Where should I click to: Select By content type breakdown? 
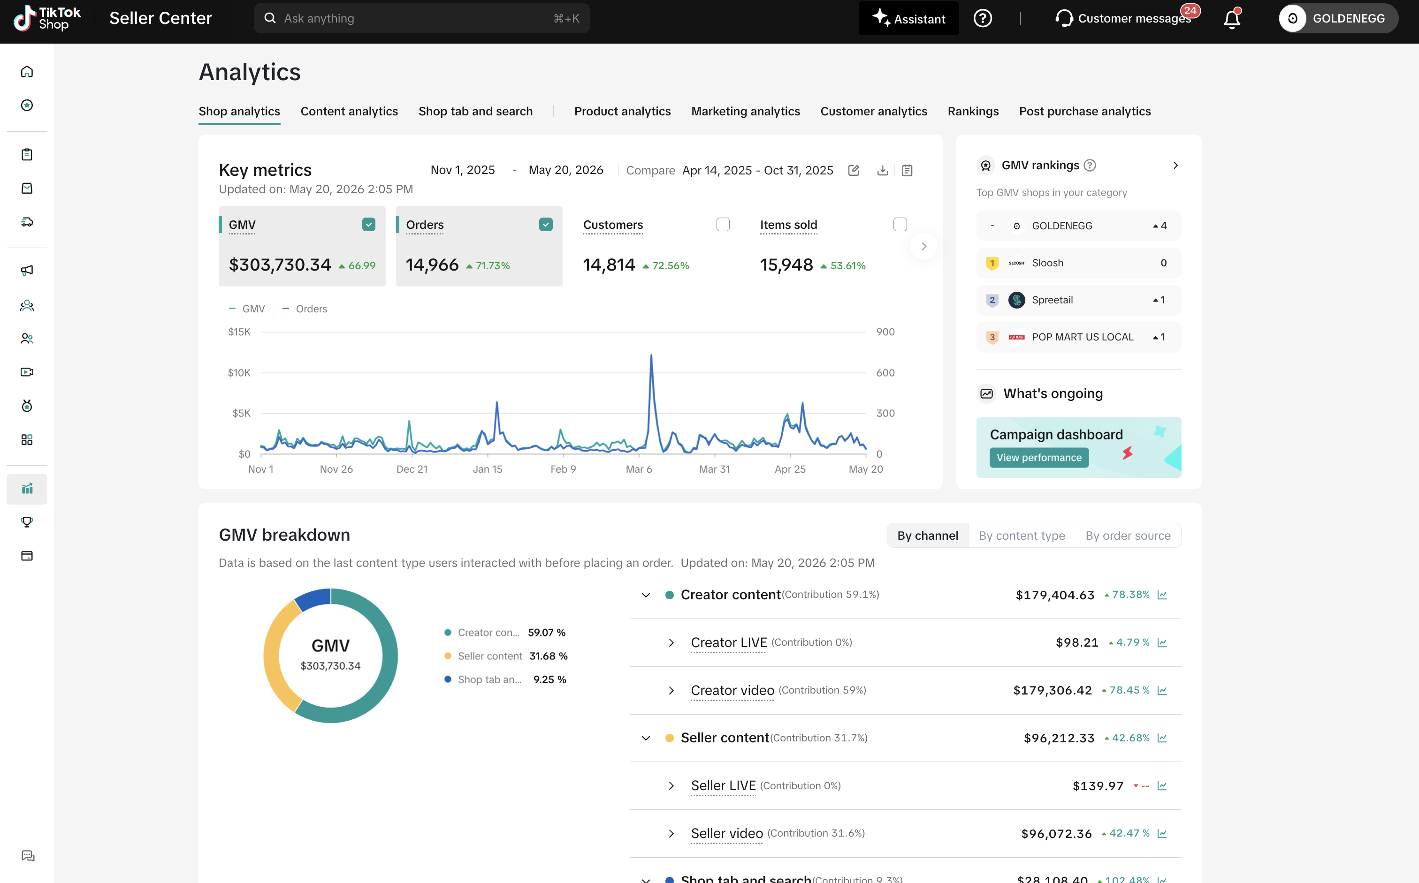pos(1022,536)
